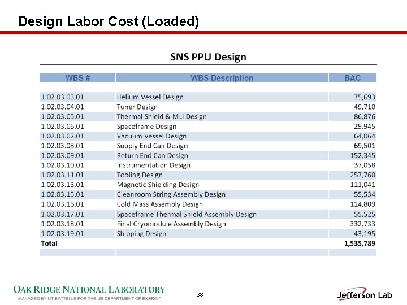Select the BAC value 64,064
The height and width of the screenshot is (305, 407).
(x=365, y=136)
